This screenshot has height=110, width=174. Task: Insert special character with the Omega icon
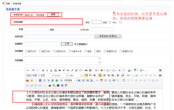click(109, 80)
